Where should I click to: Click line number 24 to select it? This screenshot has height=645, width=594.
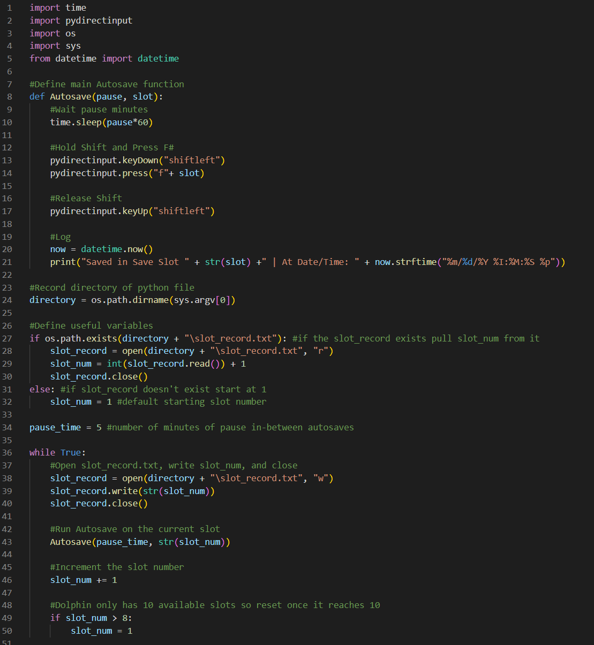coord(7,300)
